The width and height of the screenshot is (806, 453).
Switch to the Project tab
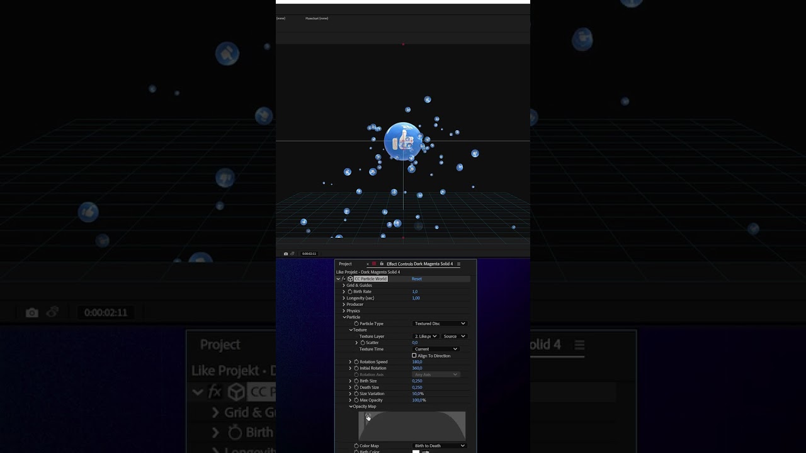pos(345,264)
